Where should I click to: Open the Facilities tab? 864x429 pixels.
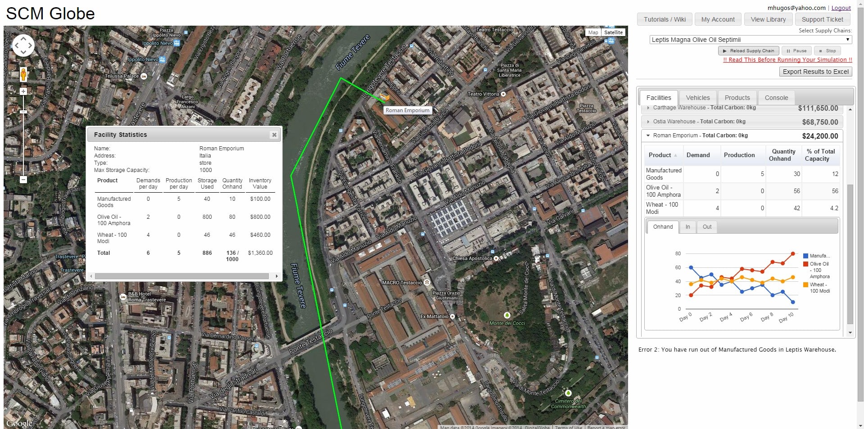point(658,98)
